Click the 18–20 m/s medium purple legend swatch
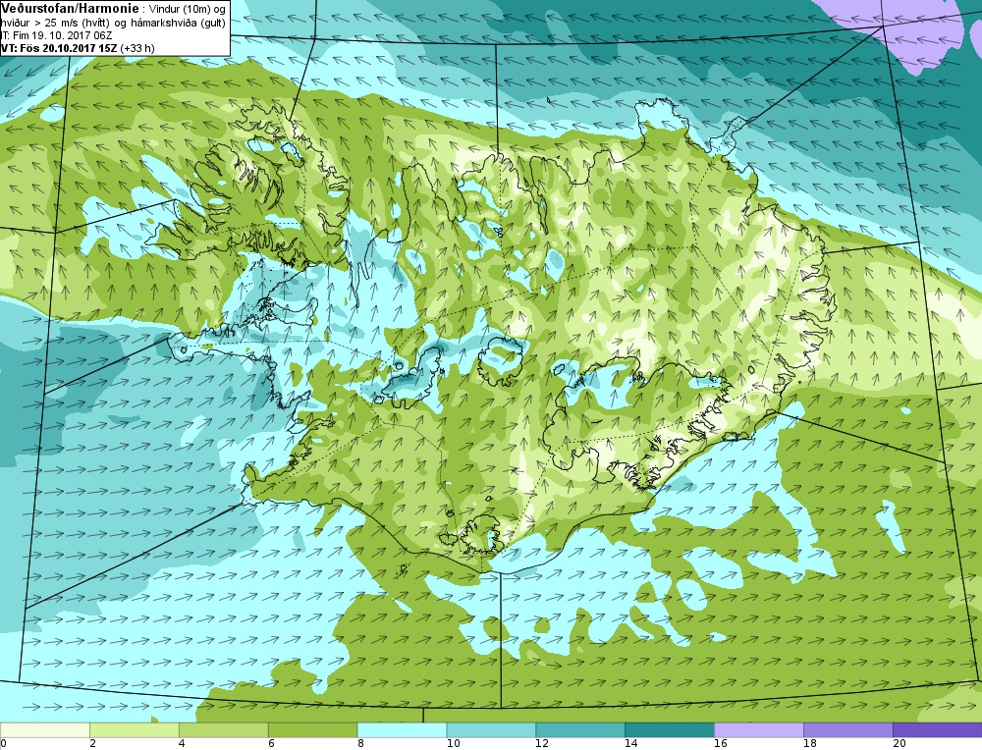The width and height of the screenshot is (982, 750). click(x=848, y=730)
